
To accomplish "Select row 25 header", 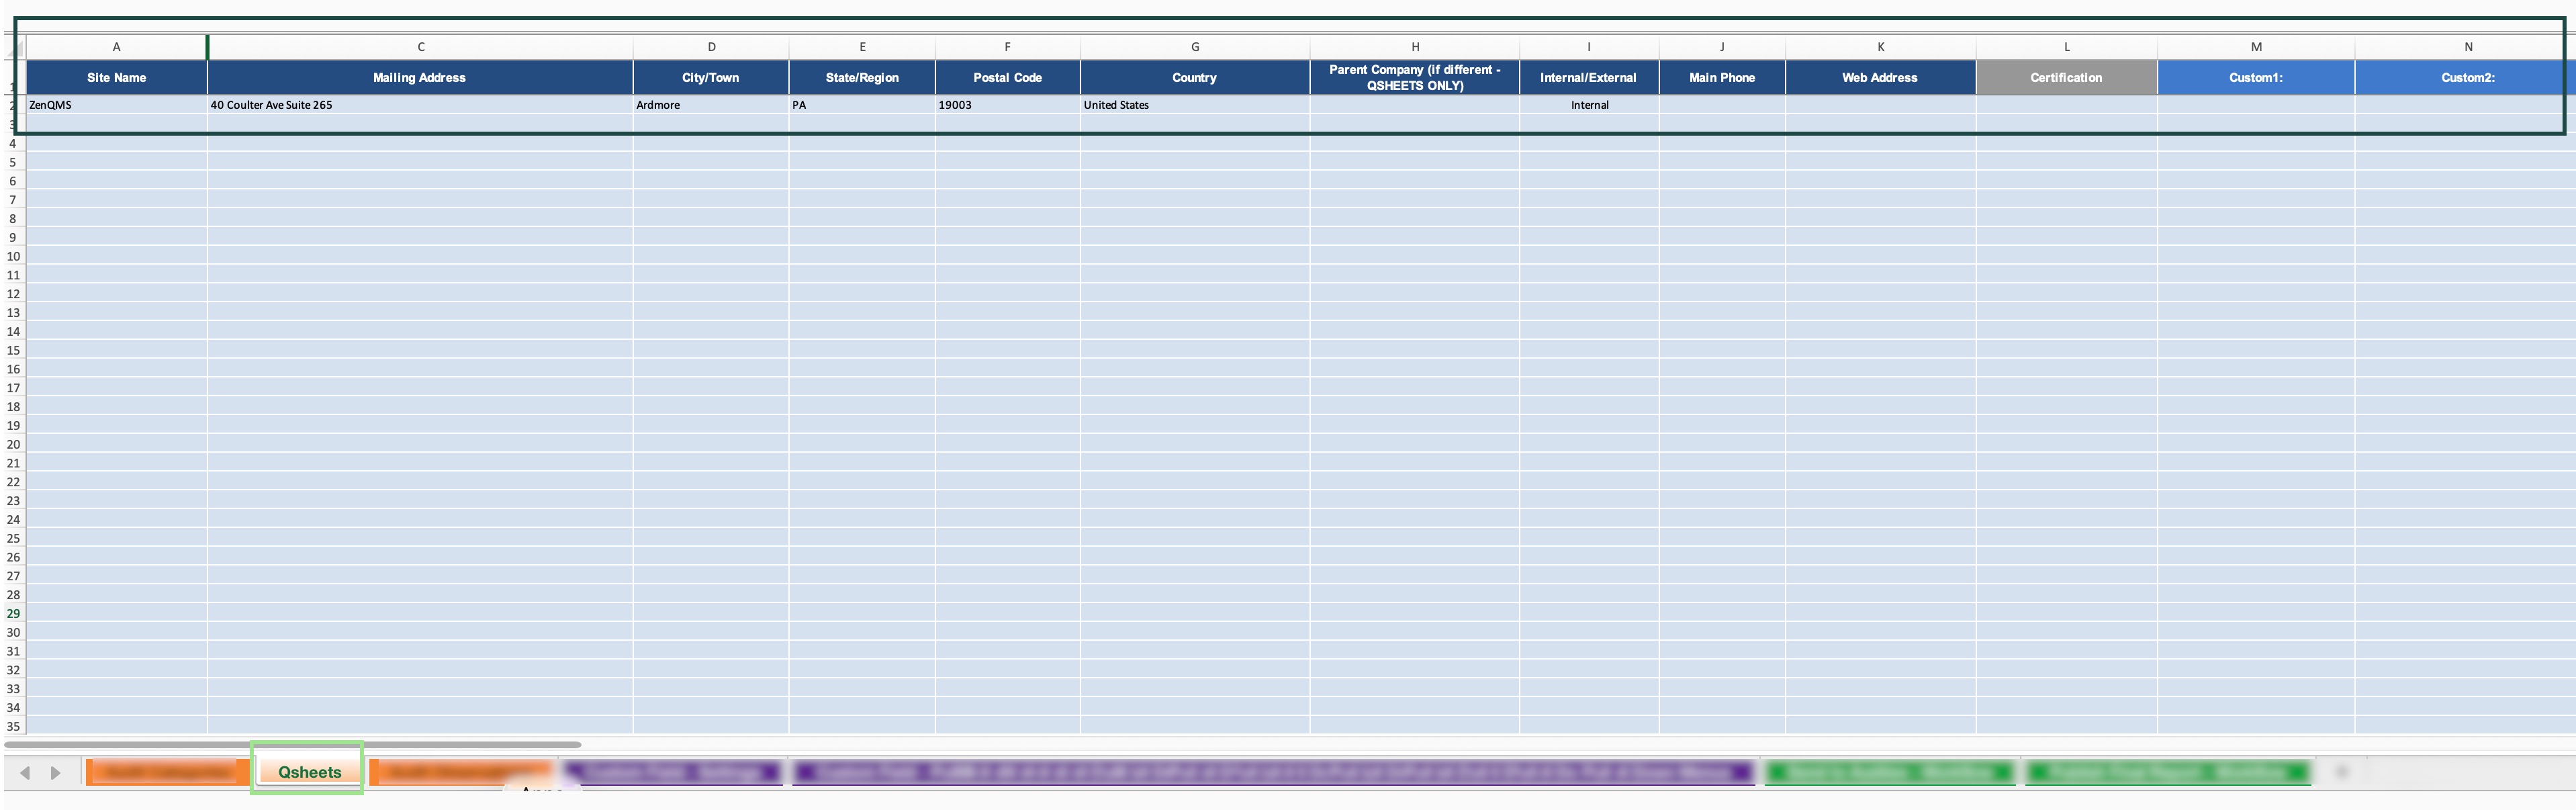I will [x=13, y=538].
